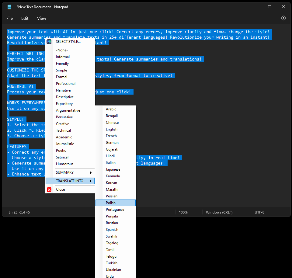
Task: Click the 100% zoom status entry
Action: 183,212
